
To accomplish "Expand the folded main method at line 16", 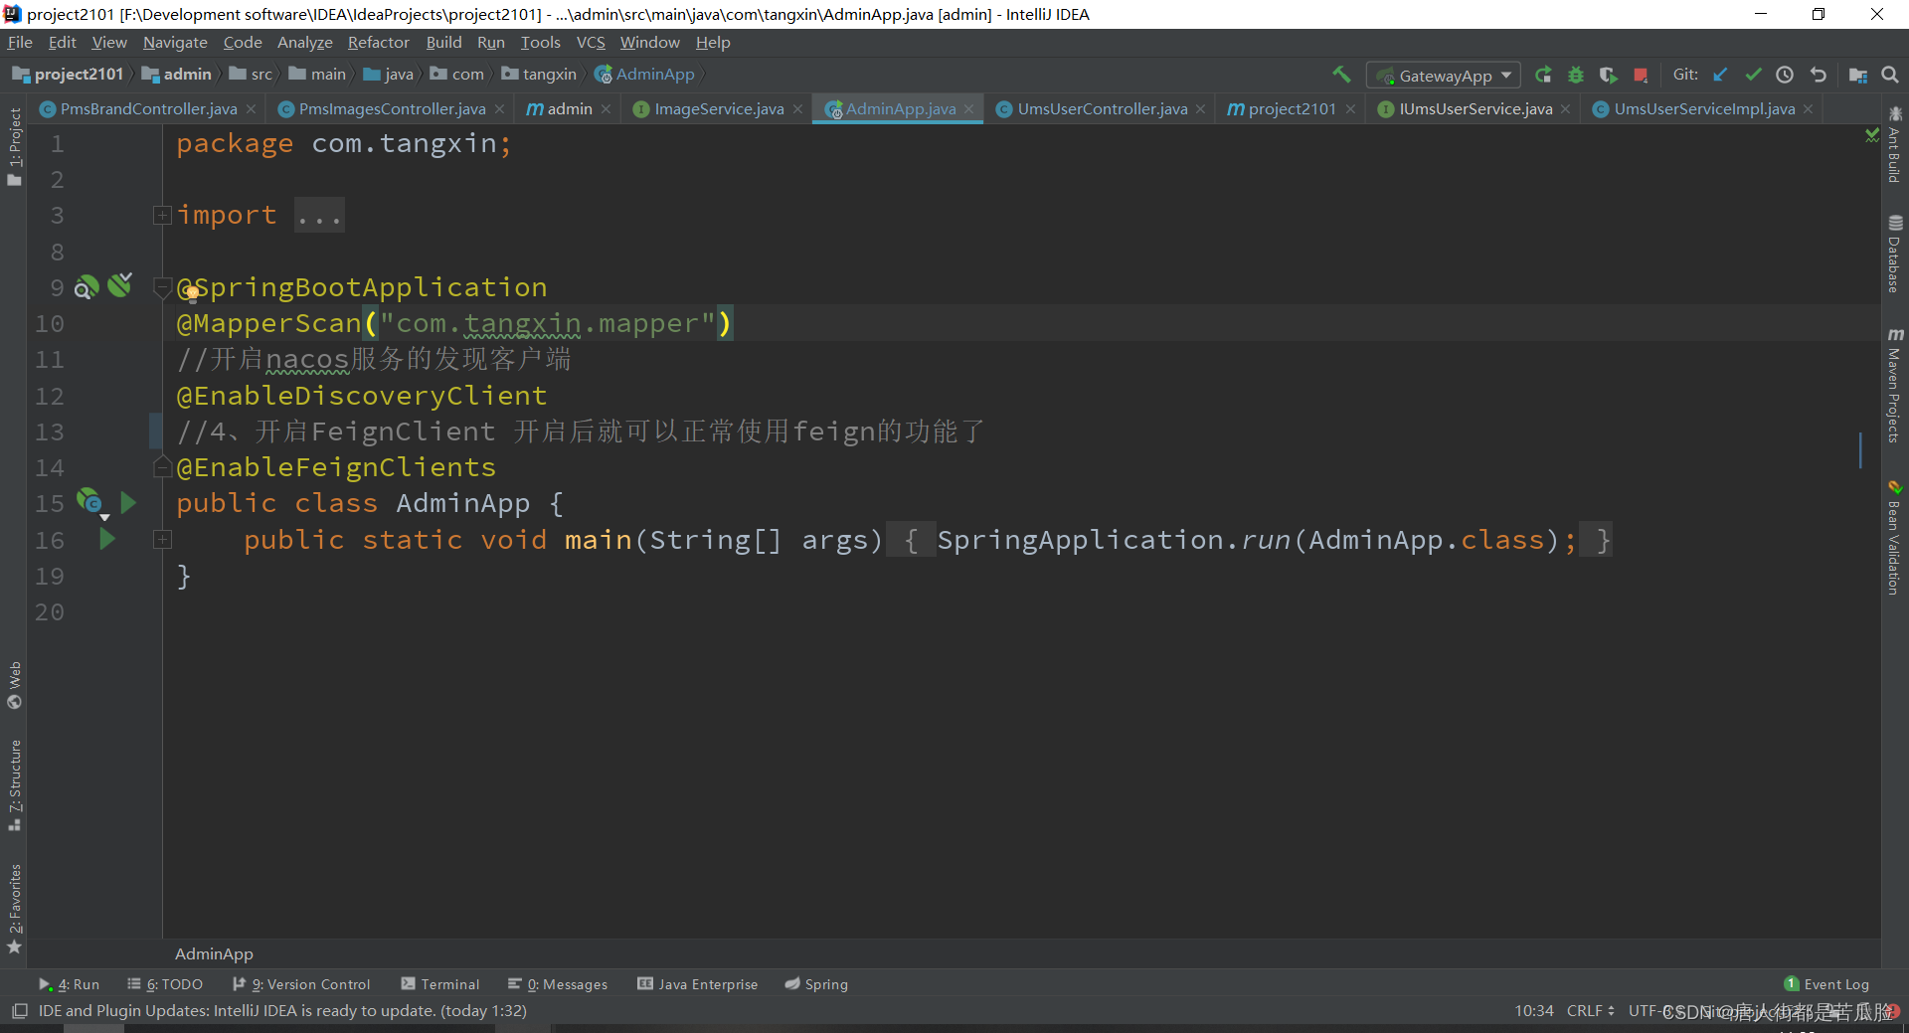I will pyautogui.click(x=162, y=539).
